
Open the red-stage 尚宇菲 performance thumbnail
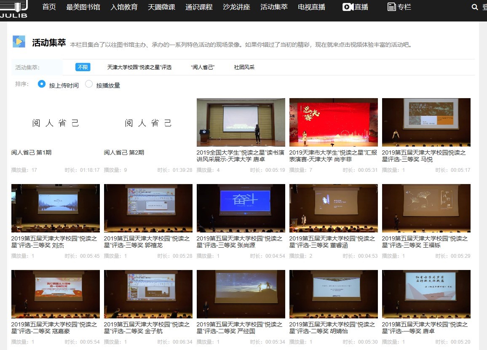click(x=333, y=122)
